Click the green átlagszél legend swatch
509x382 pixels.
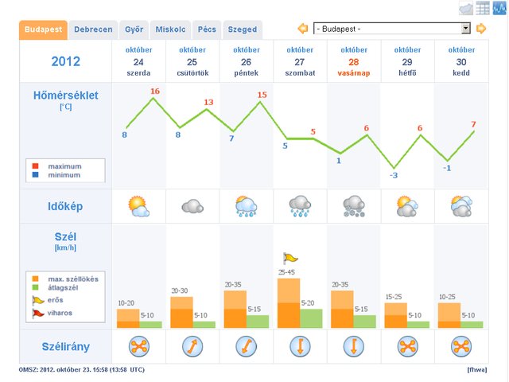36,286
